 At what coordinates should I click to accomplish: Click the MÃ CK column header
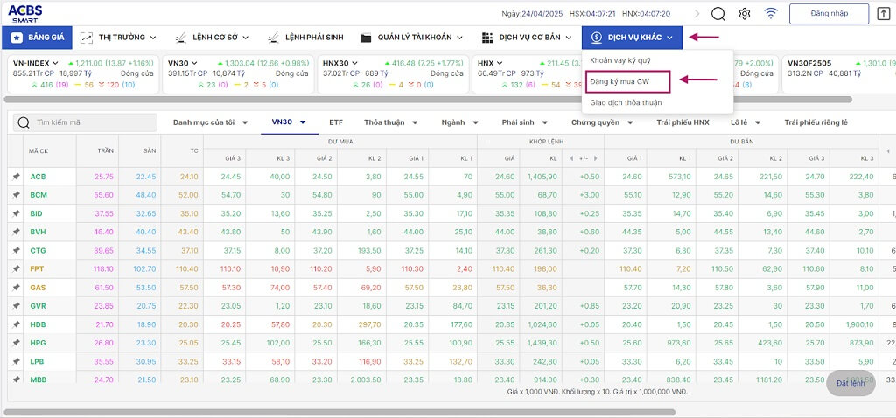40,151
